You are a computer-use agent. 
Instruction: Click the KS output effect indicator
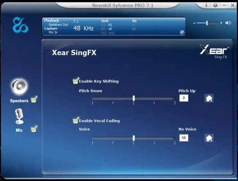[x=110, y=25]
